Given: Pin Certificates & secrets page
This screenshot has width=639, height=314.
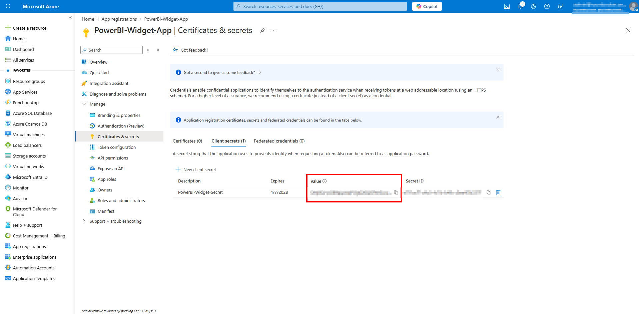Looking at the screenshot, I should click(263, 30).
